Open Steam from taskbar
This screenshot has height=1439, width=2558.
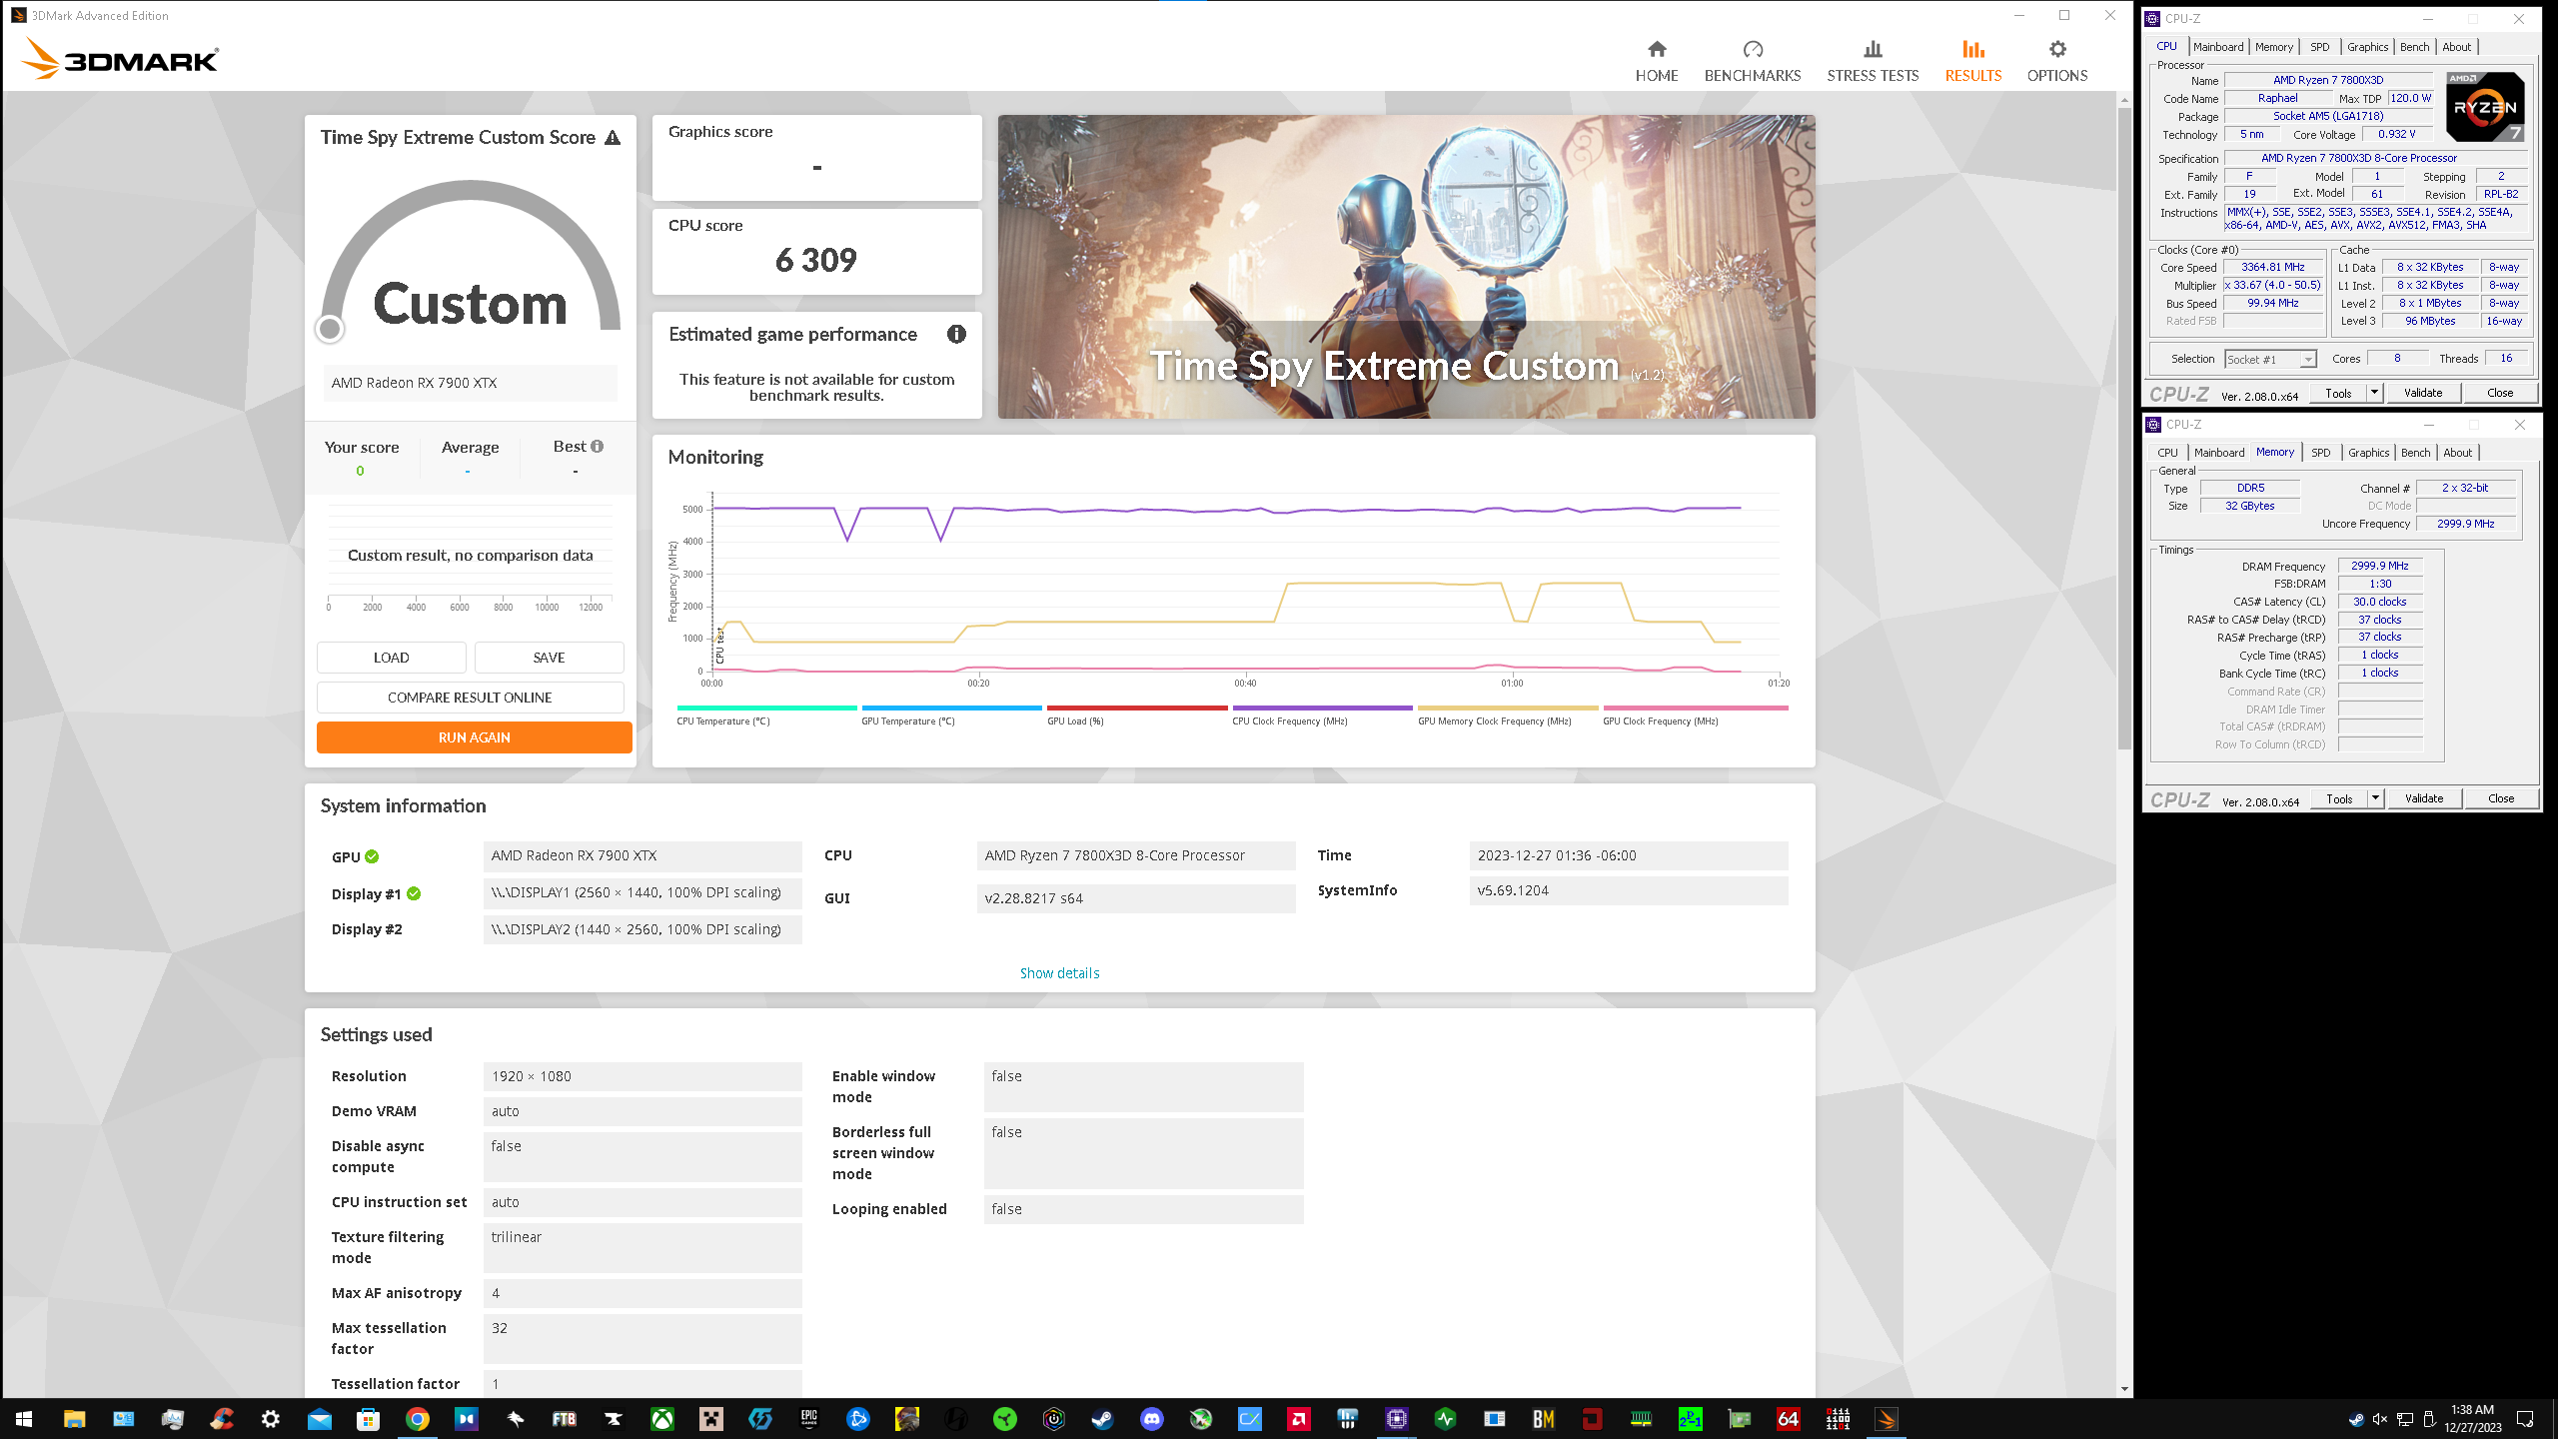1103,1419
